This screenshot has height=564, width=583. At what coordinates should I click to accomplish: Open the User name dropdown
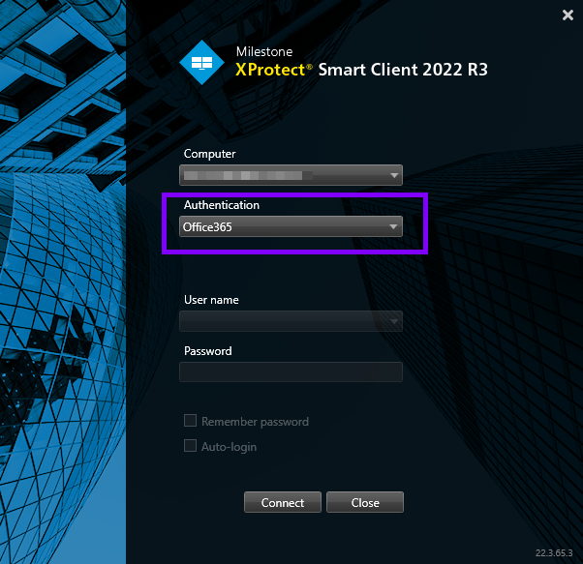[x=291, y=321]
